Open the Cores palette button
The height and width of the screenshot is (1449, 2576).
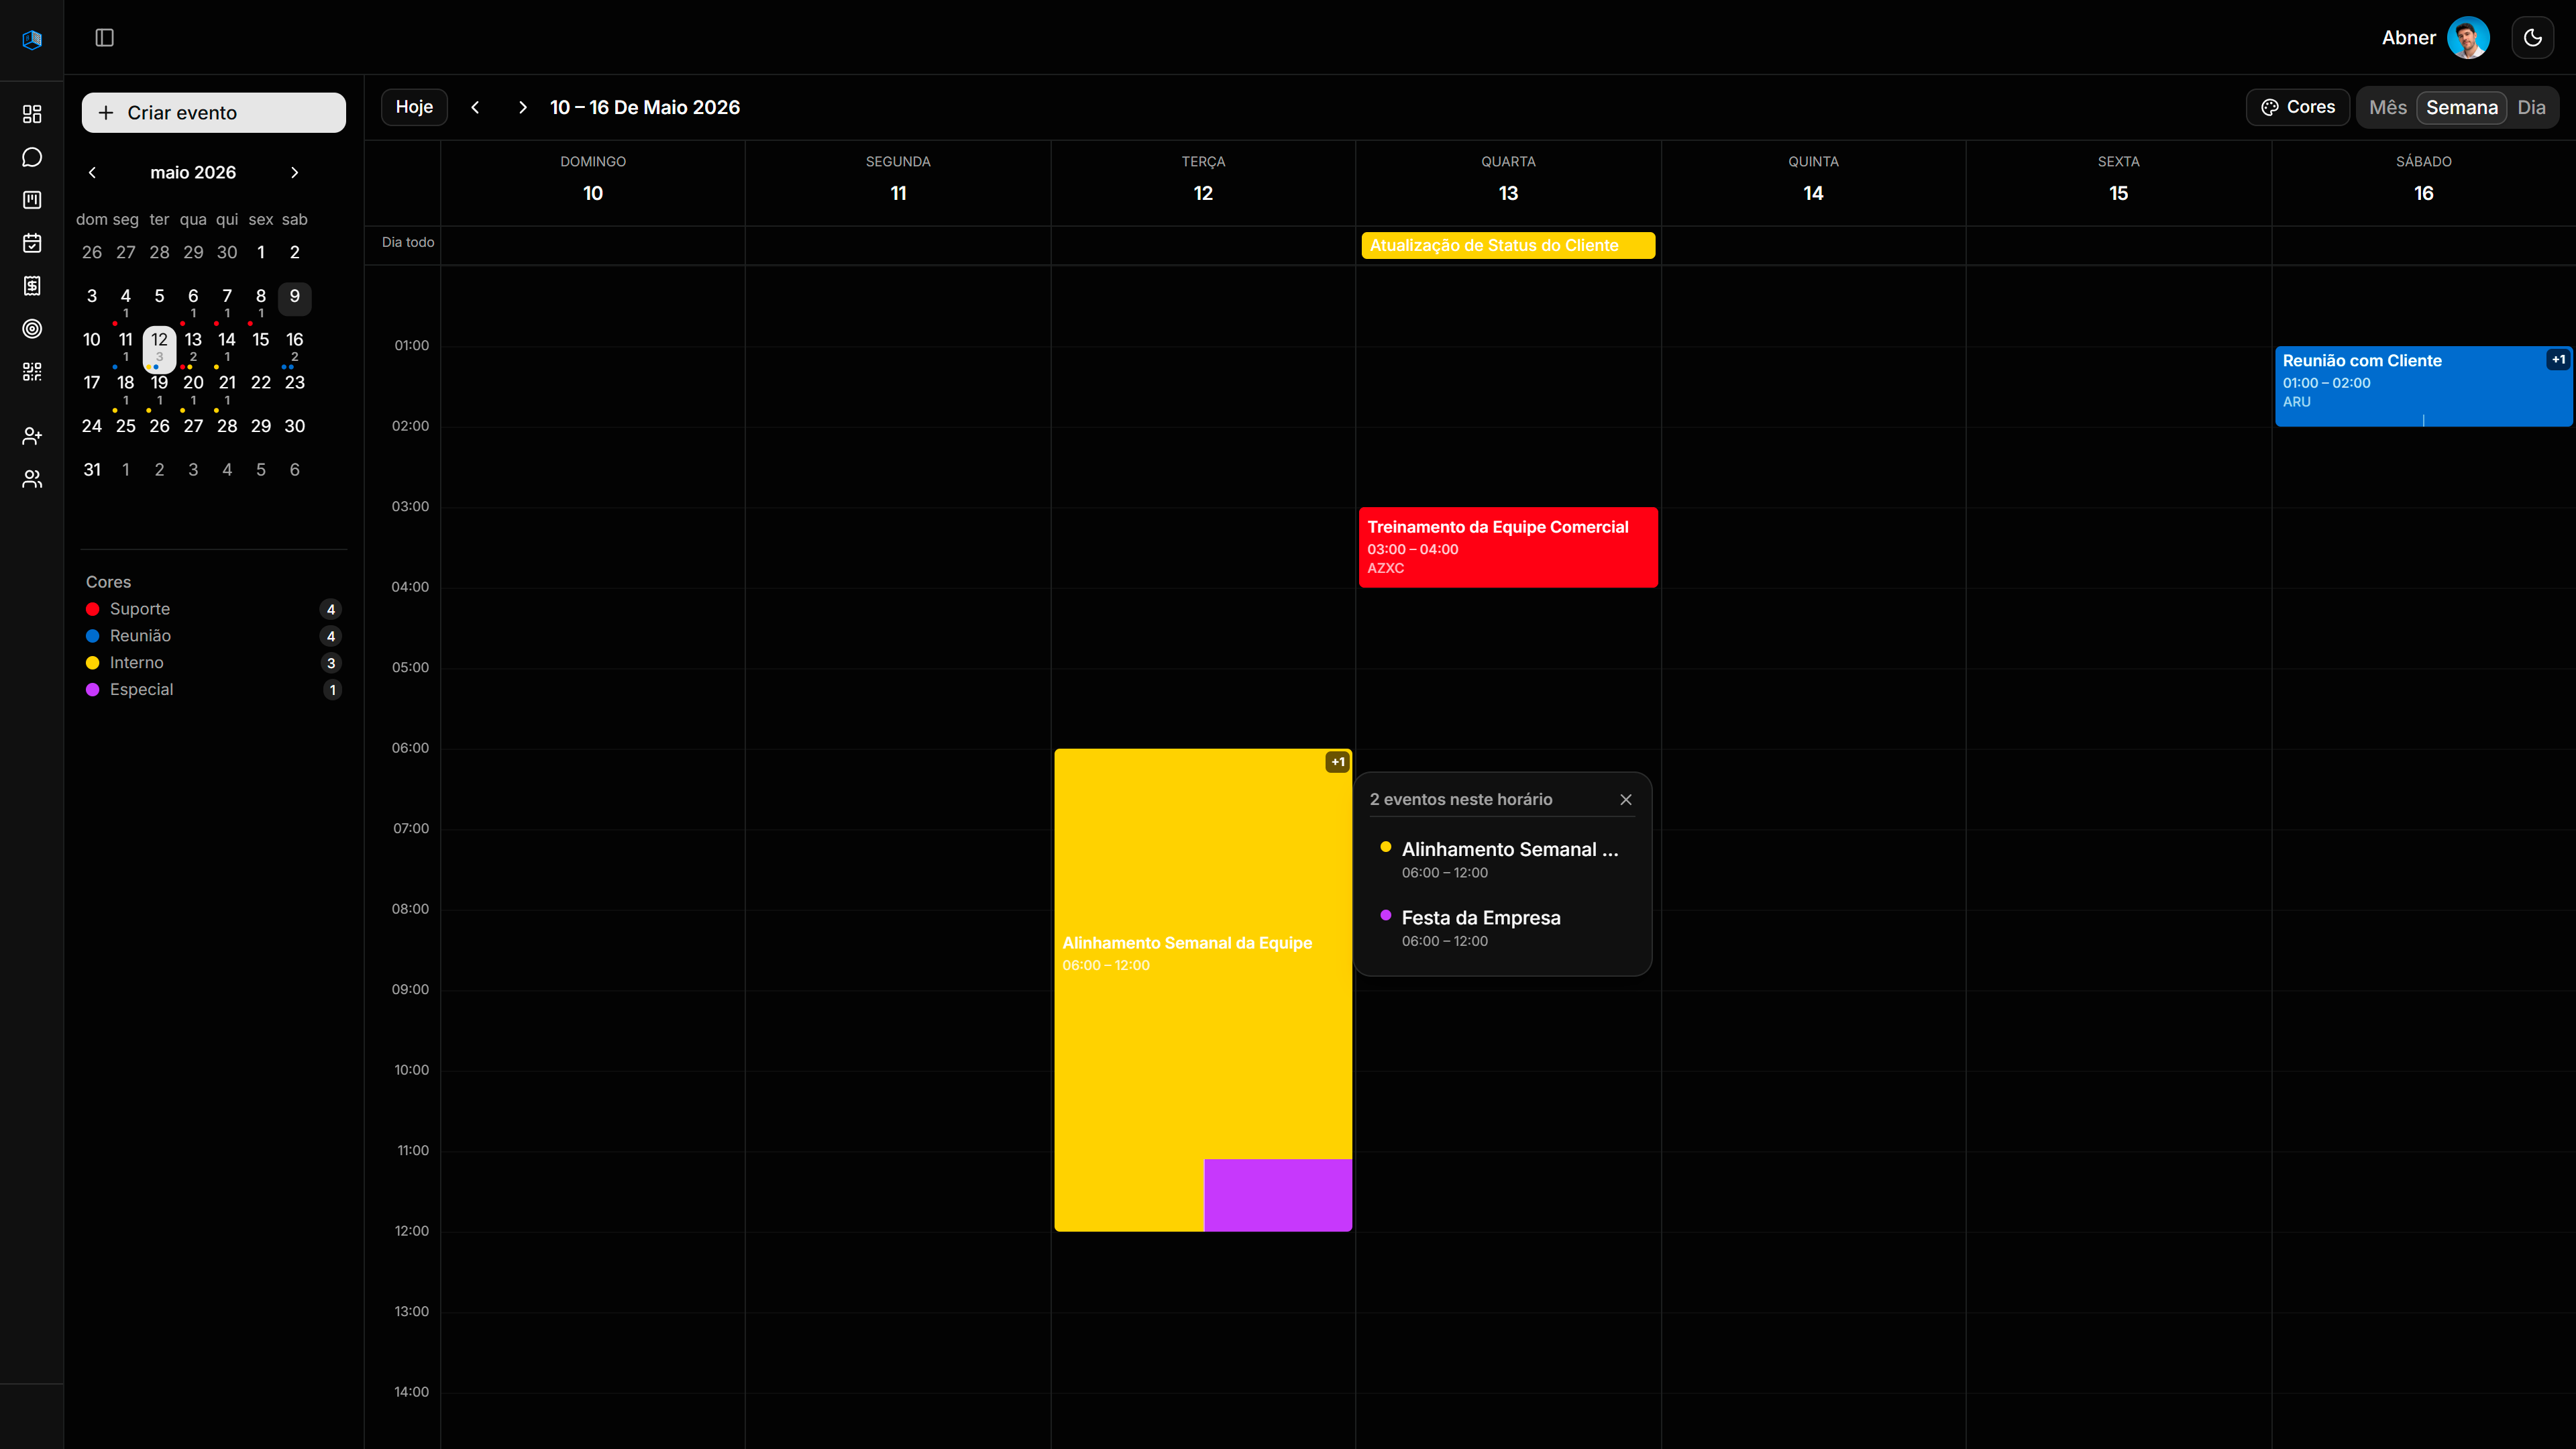click(2298, 107)
